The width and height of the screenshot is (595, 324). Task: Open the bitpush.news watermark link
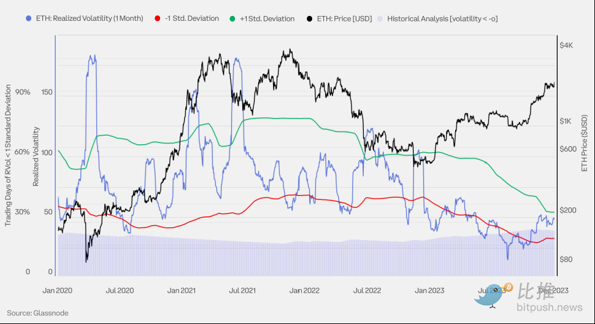tap(550, 307)
